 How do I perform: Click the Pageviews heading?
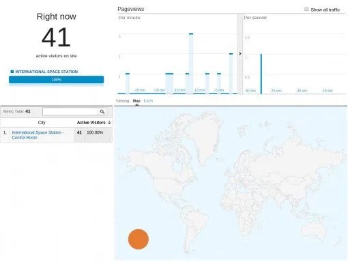click(131, 9)
